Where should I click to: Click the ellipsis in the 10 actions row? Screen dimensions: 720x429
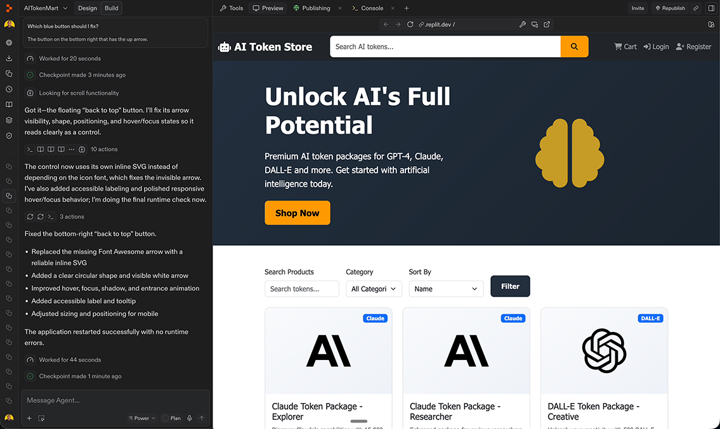coord(71,149)
